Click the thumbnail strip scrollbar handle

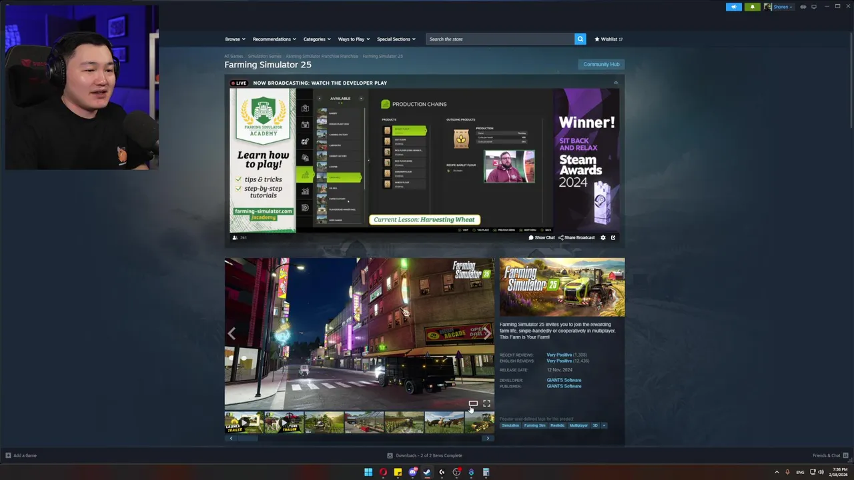point(248,438)
